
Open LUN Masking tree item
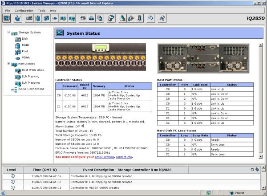tap(31, 76)
